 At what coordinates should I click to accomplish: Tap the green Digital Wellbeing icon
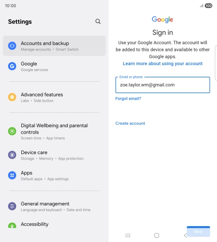[12, 131]
